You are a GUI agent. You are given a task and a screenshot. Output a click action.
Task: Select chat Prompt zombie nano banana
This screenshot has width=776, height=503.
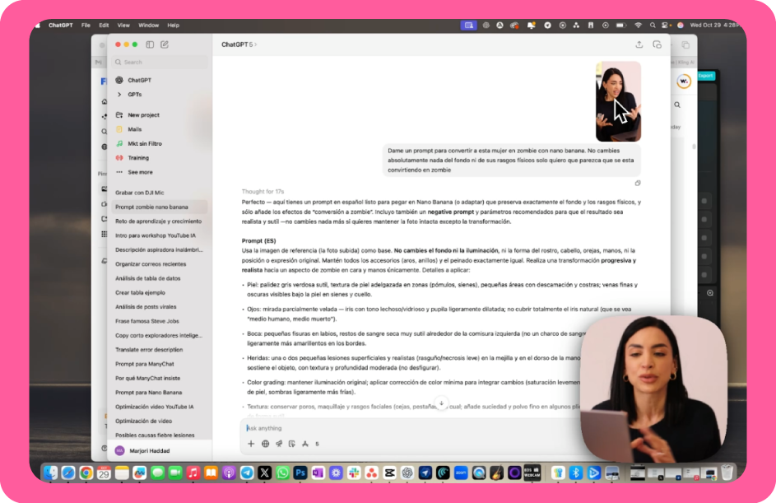point(160,207)
